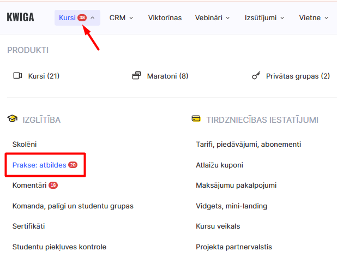Click the video camera icon beside Kursi (21)
This screenshot has width=337, height=257.
[17, 76]
